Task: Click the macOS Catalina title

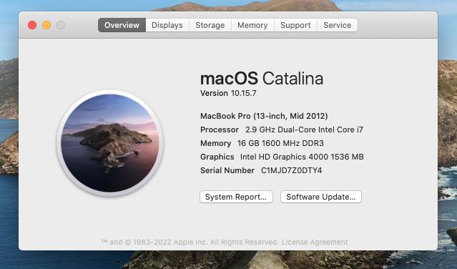Action: 262,79
